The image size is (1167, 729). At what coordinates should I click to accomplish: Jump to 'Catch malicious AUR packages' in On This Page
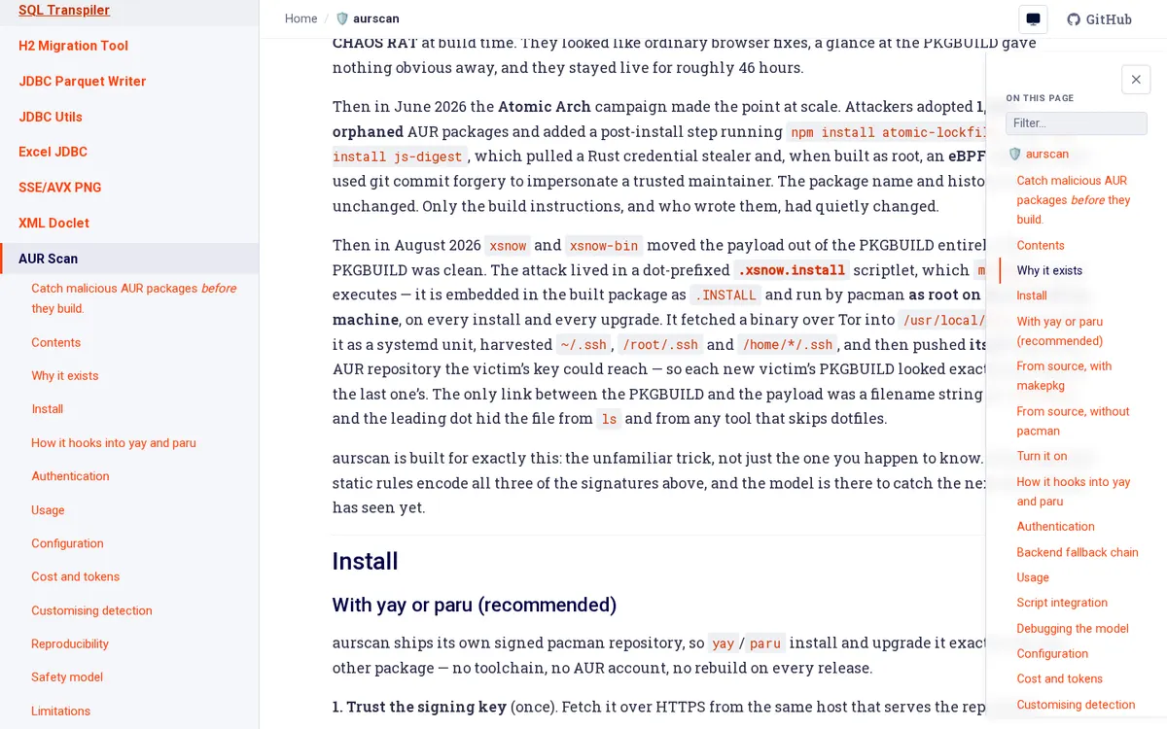pyautogui.click(x=1075, y=199)
